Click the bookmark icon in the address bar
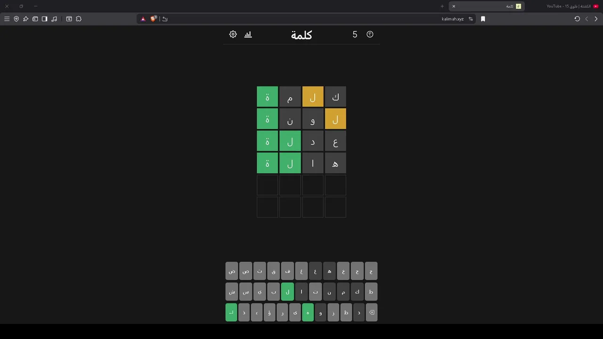The image size is (603, 339). coord(483,19)
